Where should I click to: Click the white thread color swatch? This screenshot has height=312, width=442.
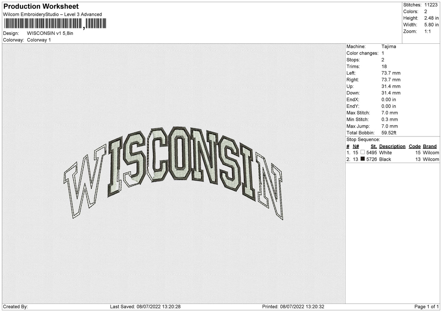pyautogui.click(x=362, y=152)
